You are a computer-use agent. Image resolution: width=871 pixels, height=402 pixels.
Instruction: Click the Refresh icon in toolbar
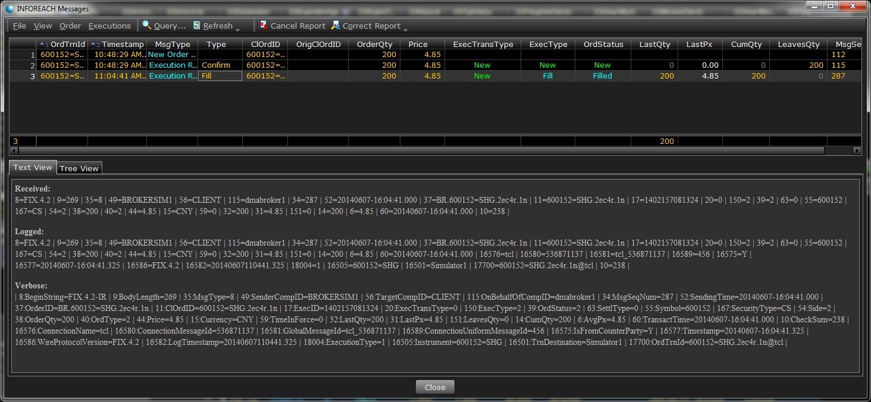click(197, 26)
